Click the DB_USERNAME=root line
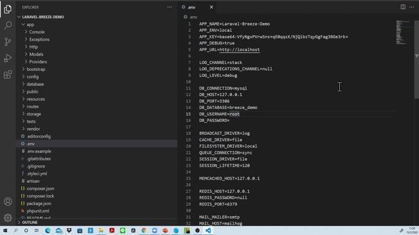419x235 pixels. (x=219, y=114)
